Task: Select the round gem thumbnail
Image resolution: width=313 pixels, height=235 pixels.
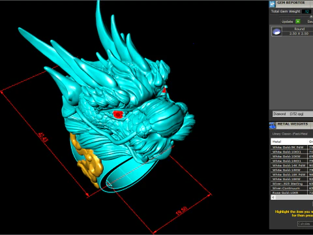Action: [276, 31]
